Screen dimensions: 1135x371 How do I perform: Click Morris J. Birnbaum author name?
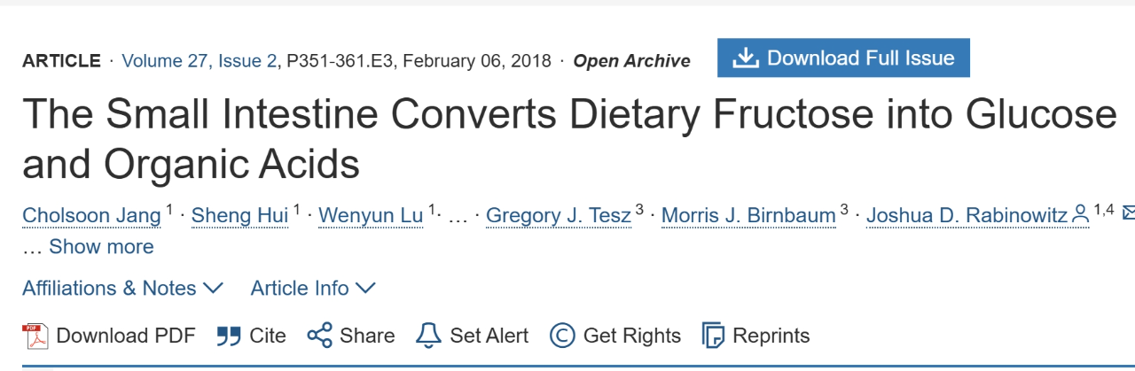click(x=748, y=214)
